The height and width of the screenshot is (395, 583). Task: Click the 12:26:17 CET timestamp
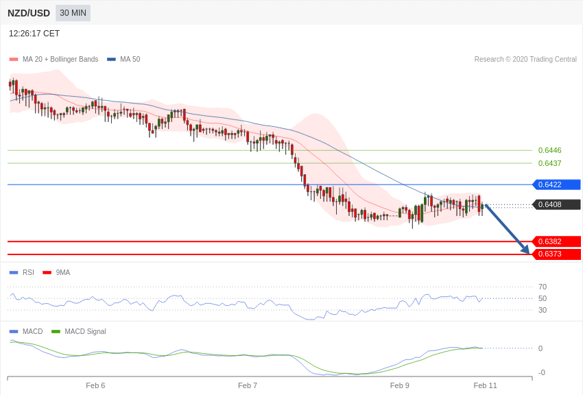click(x=34, y=34)
